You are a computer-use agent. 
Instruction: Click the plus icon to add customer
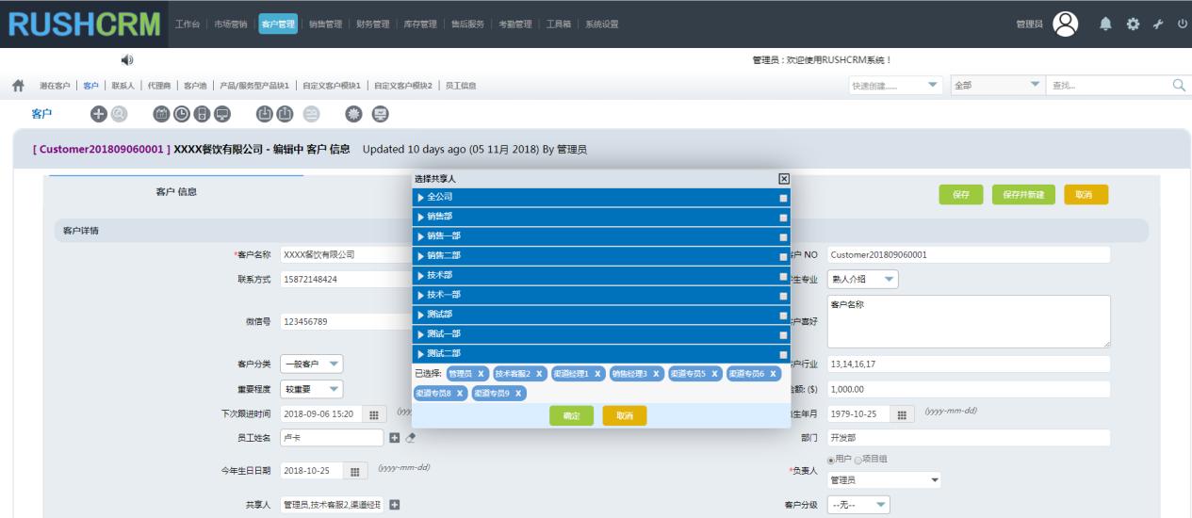[97, 113]
